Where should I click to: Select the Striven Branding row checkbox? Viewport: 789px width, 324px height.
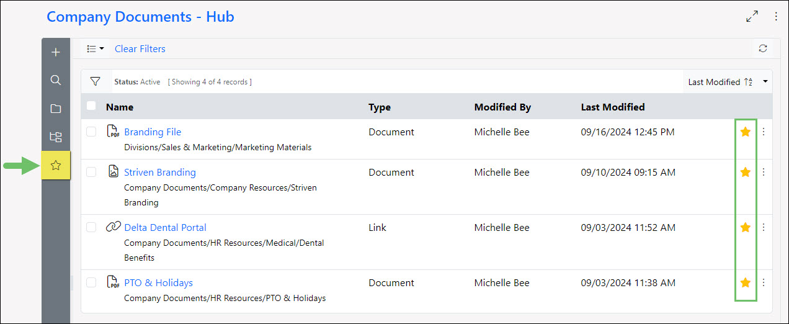92,172
